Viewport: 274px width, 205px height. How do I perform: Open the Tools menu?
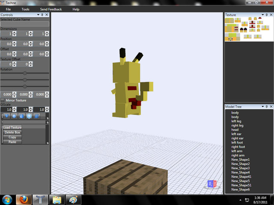(25, 9)
